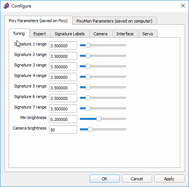Viewport: 189px width, 187px height.
Task: Select the Tuning tab
Action: coord(19,33)
